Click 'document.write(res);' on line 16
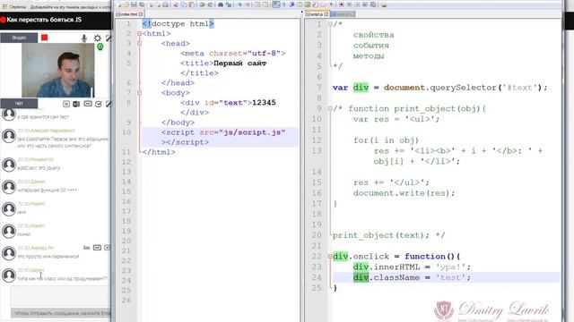Image resolution: width=574 pixels, height=322 pixels. [x=404, y=193]
